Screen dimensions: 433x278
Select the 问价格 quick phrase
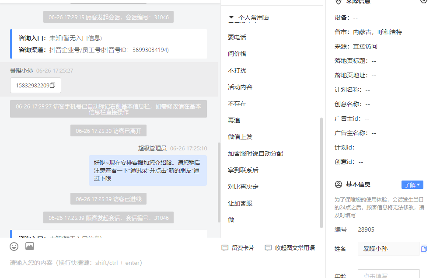pos(237,54)
